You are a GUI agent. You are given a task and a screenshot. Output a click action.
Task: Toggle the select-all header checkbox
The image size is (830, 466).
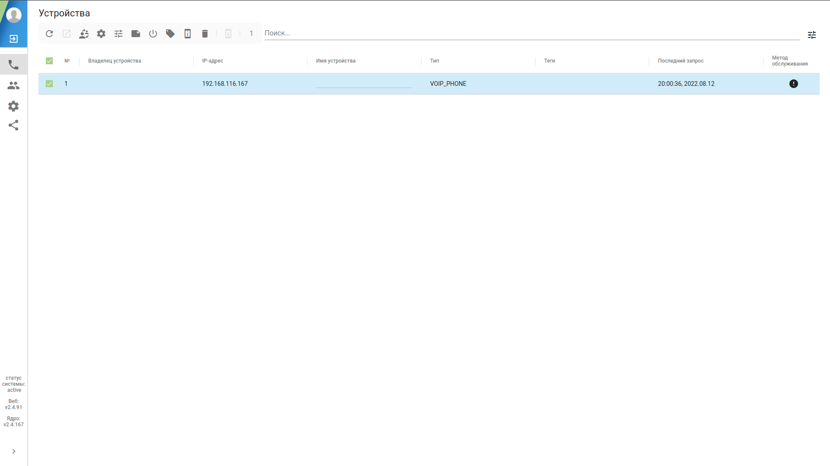[x=49, y=61]
